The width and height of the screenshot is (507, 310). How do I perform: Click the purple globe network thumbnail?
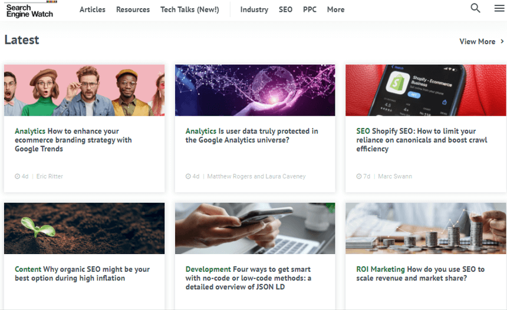pyautogui.click(x=255, y=90)
